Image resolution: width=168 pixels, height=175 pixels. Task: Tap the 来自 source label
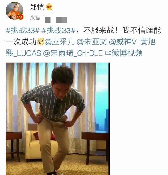point(35,18)
